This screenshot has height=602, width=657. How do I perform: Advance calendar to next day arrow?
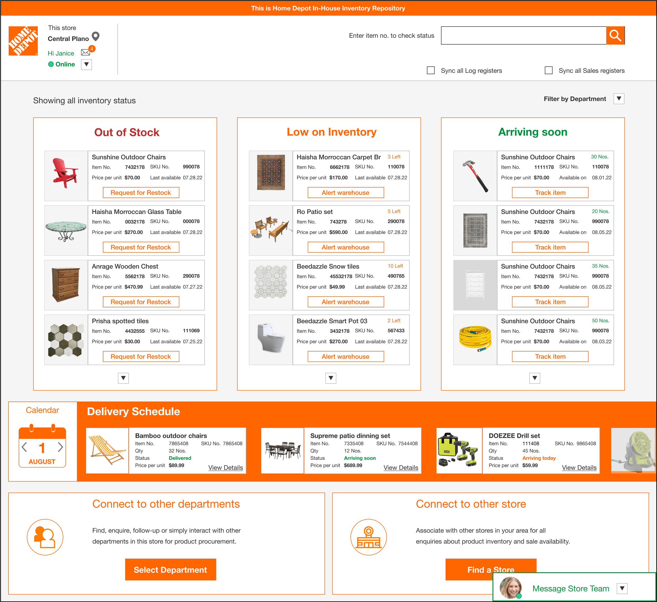pos(60,447)
